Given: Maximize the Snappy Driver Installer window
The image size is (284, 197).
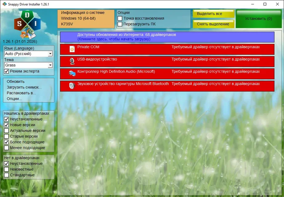Looking at the screenshot, I should coord(265,4).
